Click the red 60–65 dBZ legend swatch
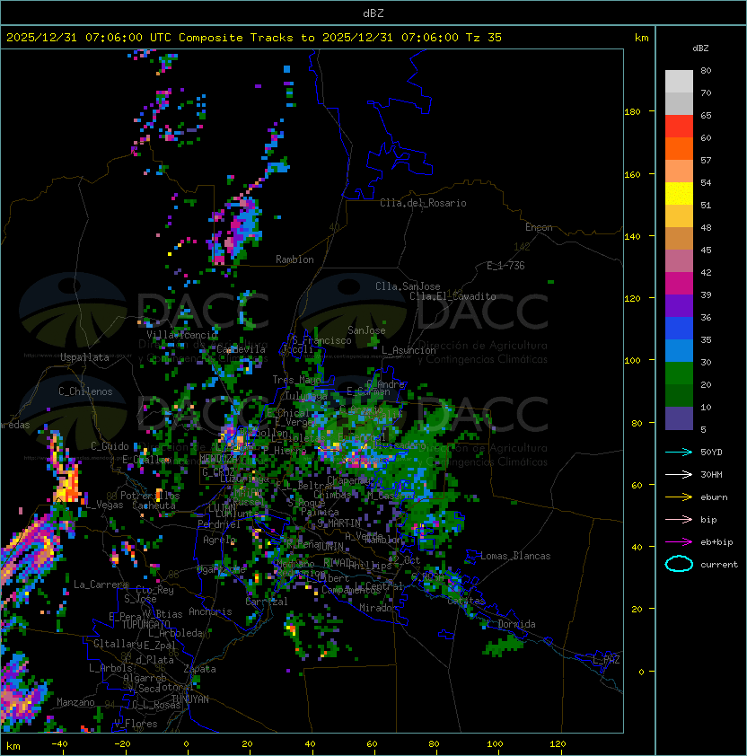This screenshot has height=756, width=747. (x=679, y=127)
